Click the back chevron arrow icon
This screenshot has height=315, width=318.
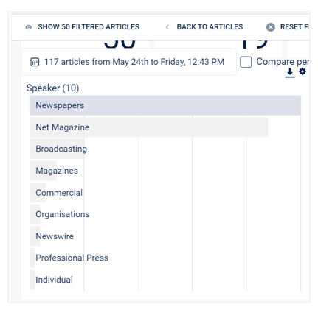tap(167, 27)
